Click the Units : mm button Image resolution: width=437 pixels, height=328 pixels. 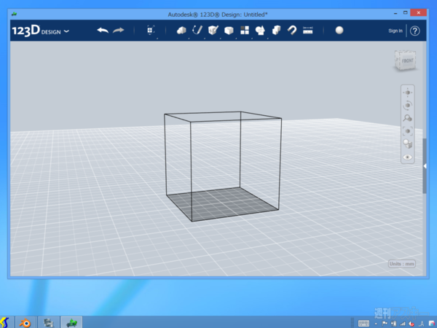pos(402,264)
